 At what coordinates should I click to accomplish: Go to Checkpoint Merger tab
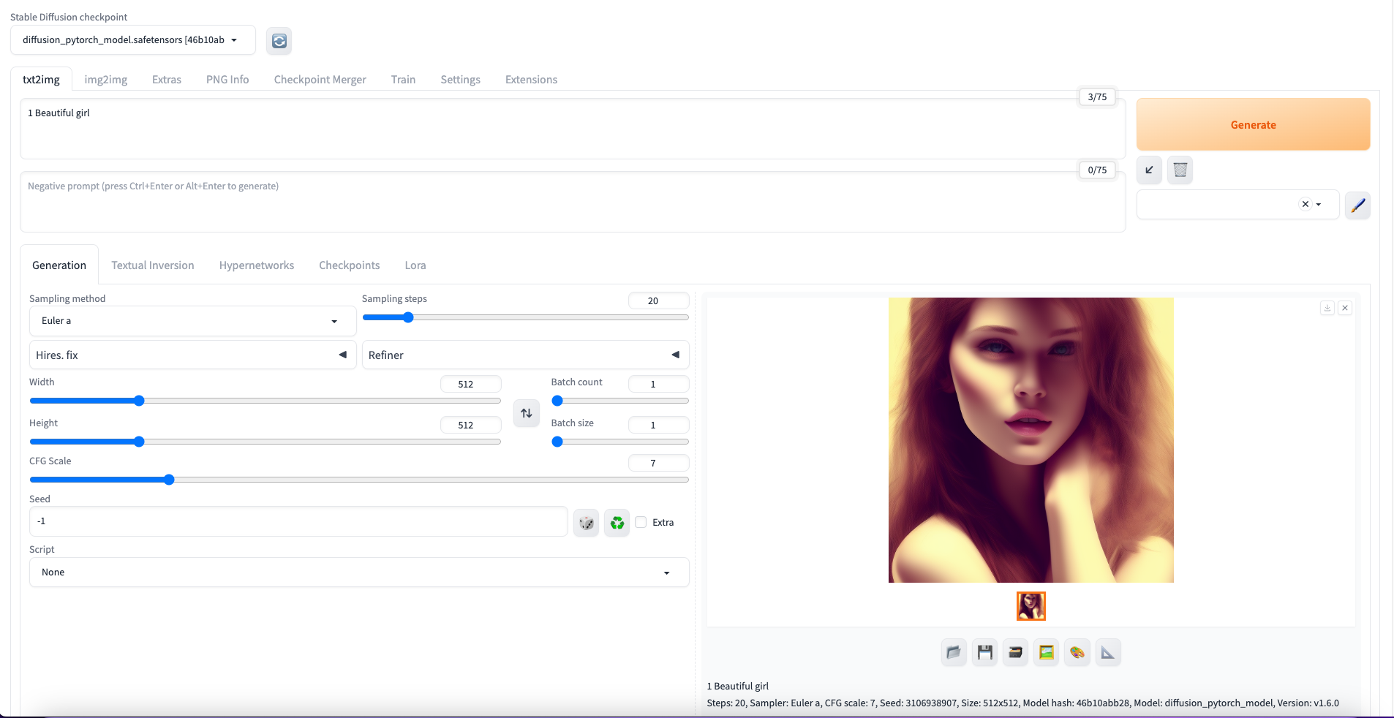[320, 79]
